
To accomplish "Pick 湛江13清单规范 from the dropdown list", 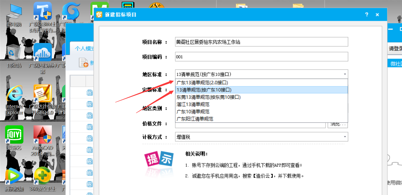I will tap(261, 104).
